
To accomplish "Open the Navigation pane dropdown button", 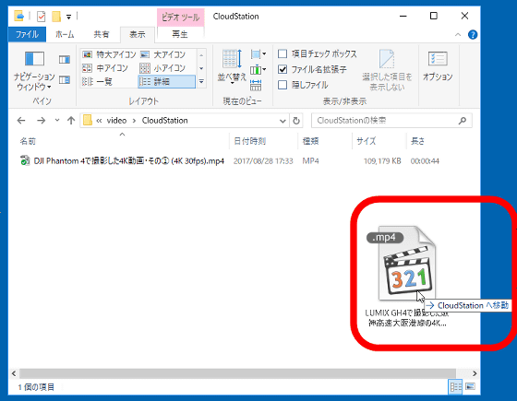I will [34, 71].
